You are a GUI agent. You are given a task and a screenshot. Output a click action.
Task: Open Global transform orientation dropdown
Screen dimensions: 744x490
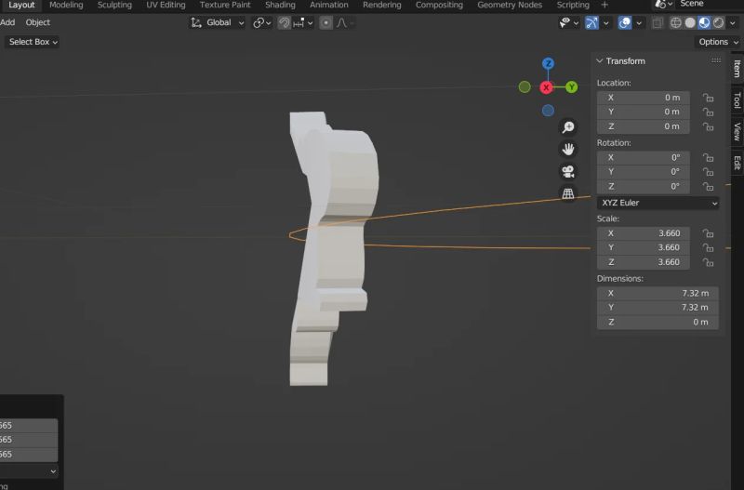pyautogui.click(x=218, y=22)
